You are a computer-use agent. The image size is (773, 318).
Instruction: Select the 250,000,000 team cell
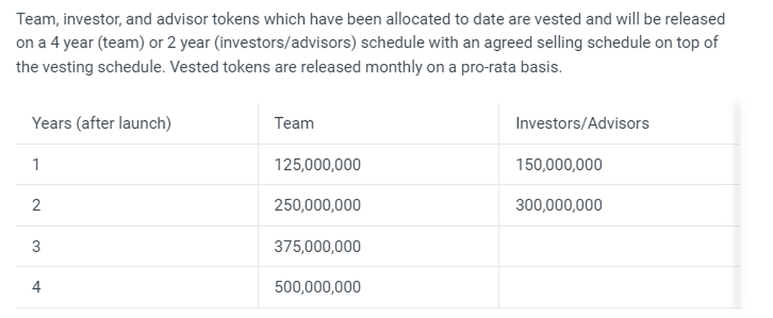[x=317, y=205]
